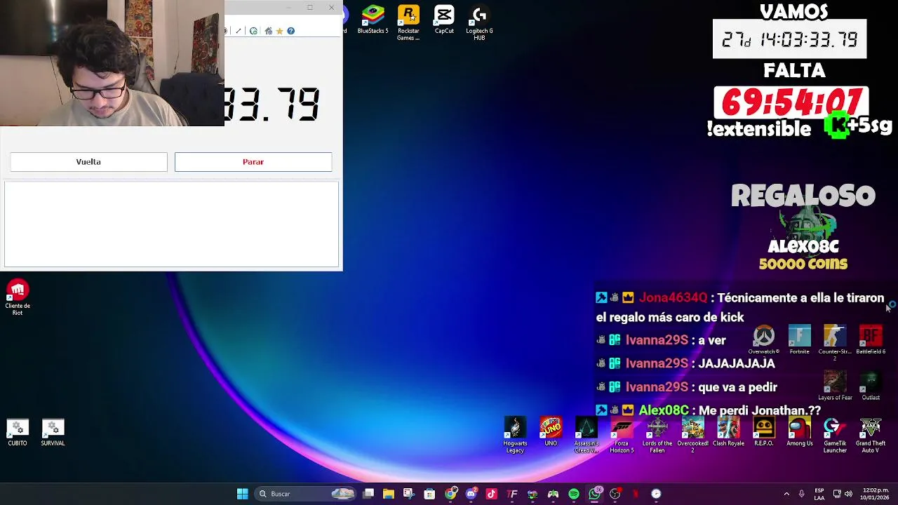Open Task View on taskbar
Image resolution: width=898 pixels, height=505 pixels.
pos(368,494)
